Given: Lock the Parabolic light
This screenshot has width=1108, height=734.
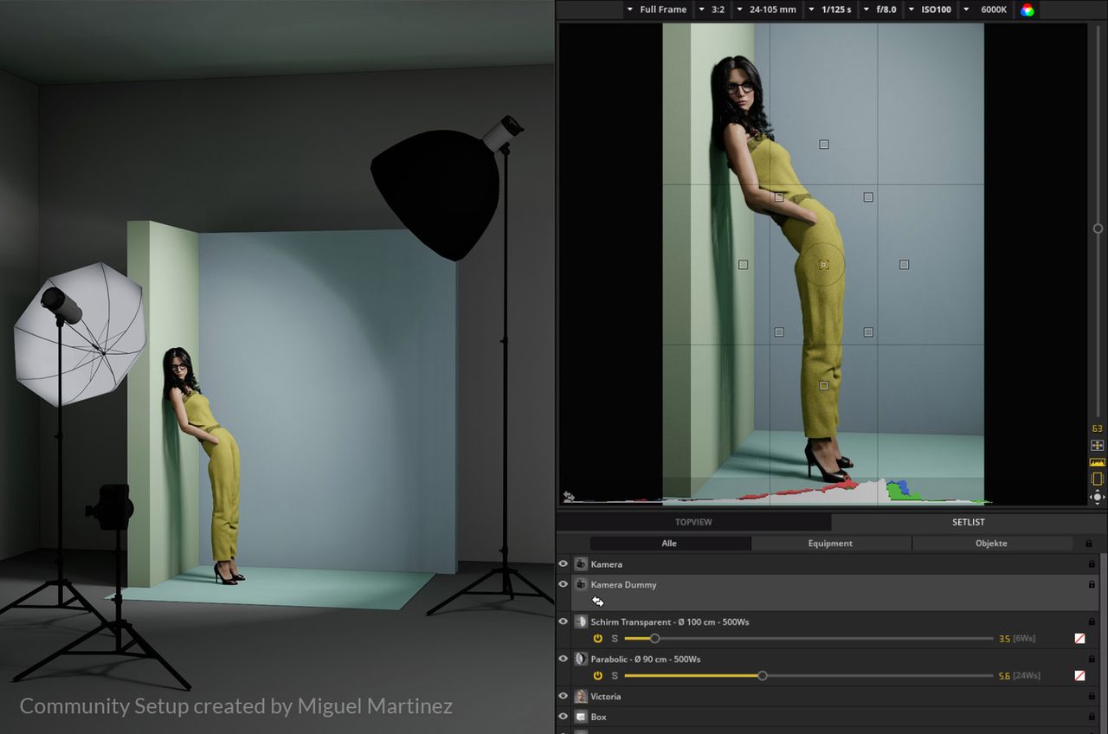Looking at the screenshot, I should [1092, 660].
